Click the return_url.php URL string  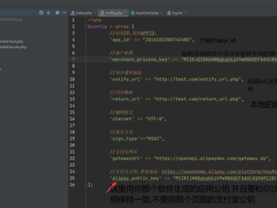(197, 99)
